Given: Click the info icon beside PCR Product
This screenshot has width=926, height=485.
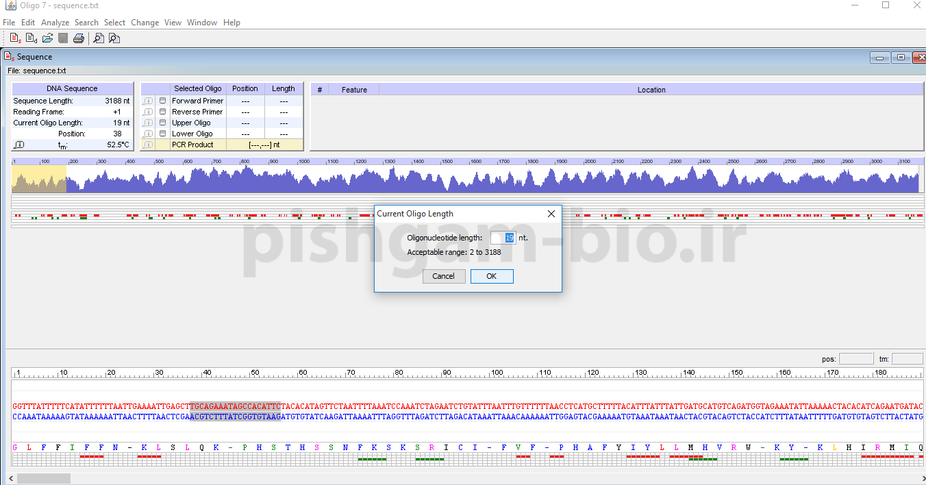Looking at the screenshot, I should click(x=148, y=145).
